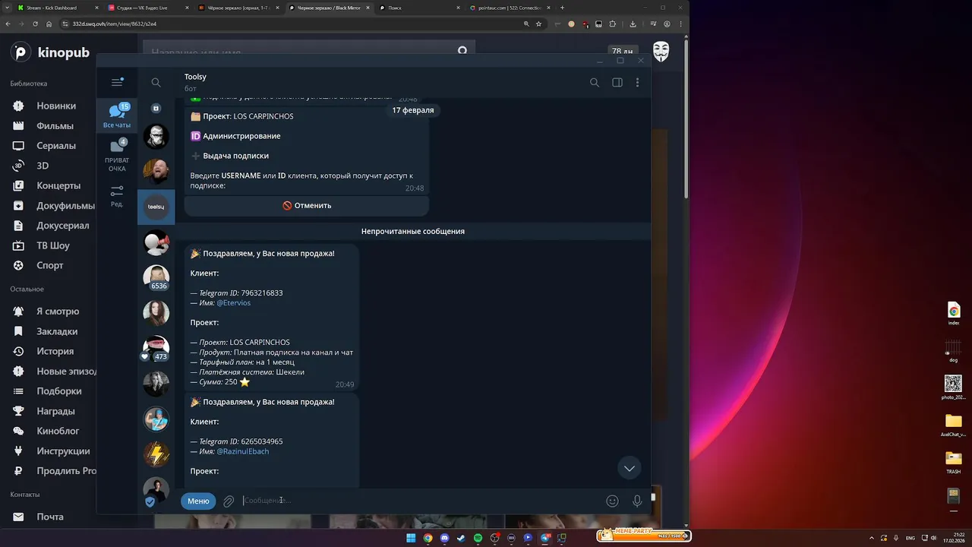Open the lightning bolt avatar chat
The width and height of the screenshot is (972, 547).
156,454
